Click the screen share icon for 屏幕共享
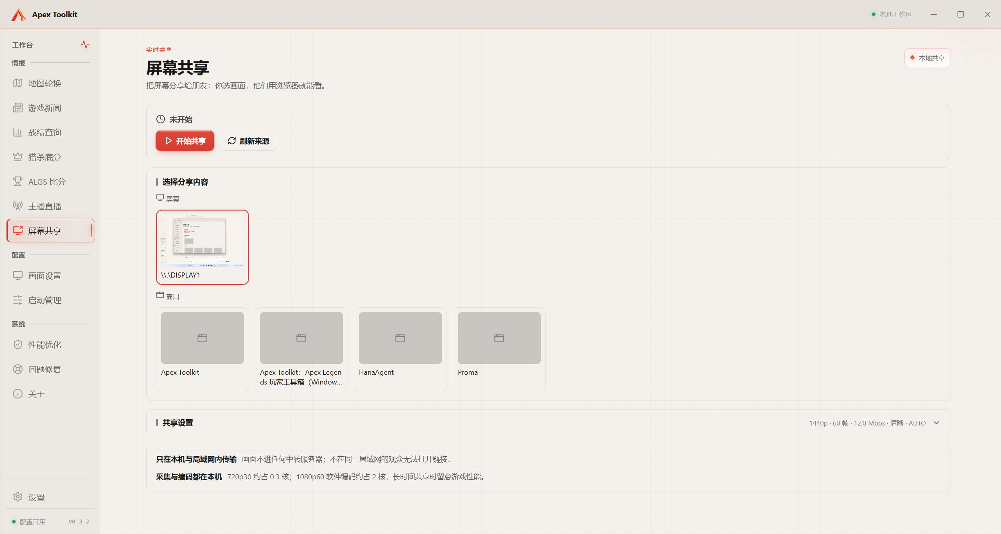This screenshot has height=534, width=1001. 18,231
